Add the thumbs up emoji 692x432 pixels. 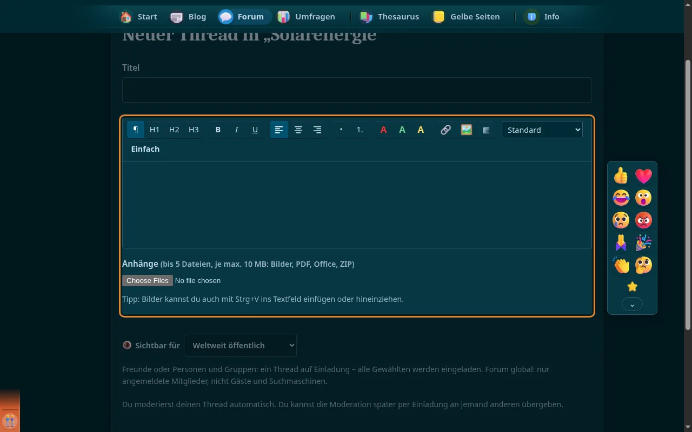click(x=621, y=175)
